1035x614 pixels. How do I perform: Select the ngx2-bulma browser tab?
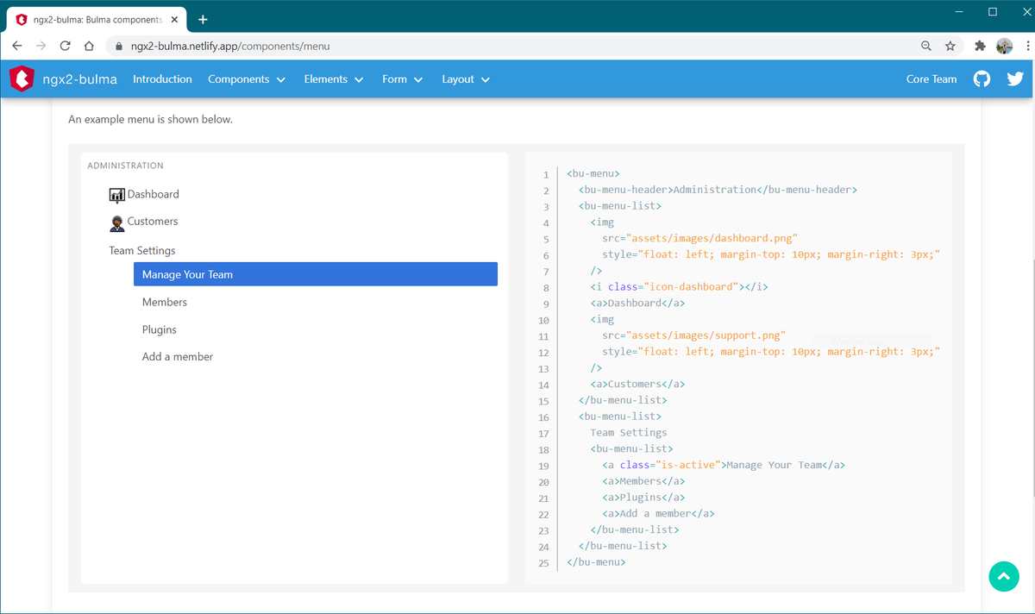click(95, 19)
